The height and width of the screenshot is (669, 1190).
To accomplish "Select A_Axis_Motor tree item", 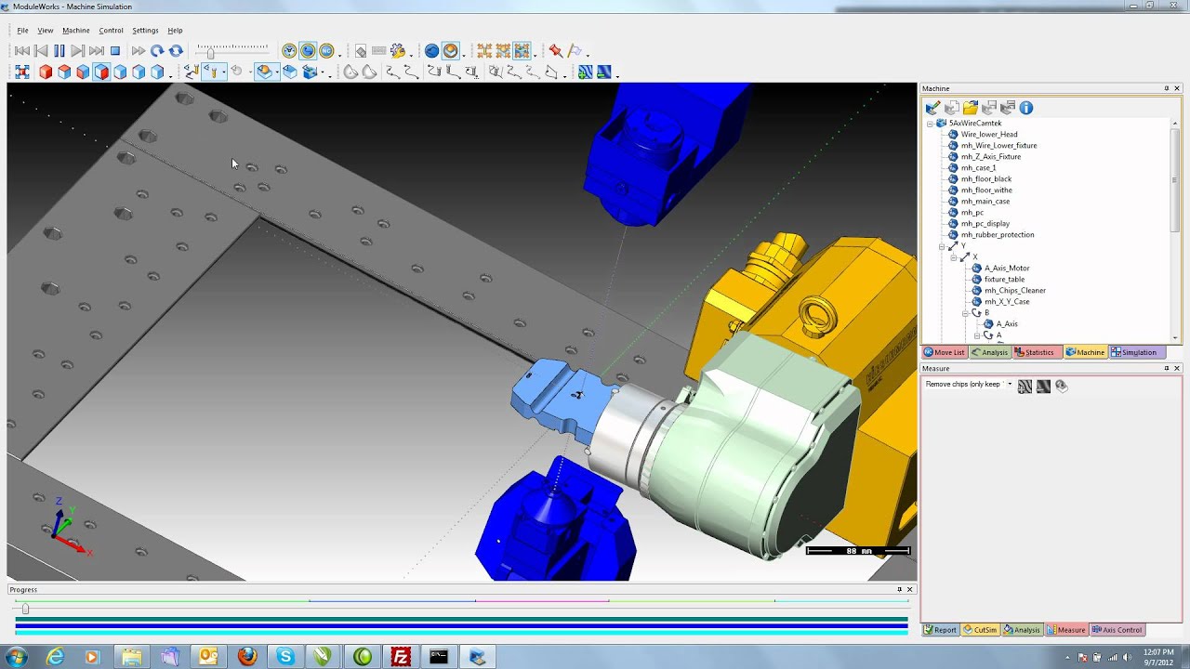I will click(1007, 269).
